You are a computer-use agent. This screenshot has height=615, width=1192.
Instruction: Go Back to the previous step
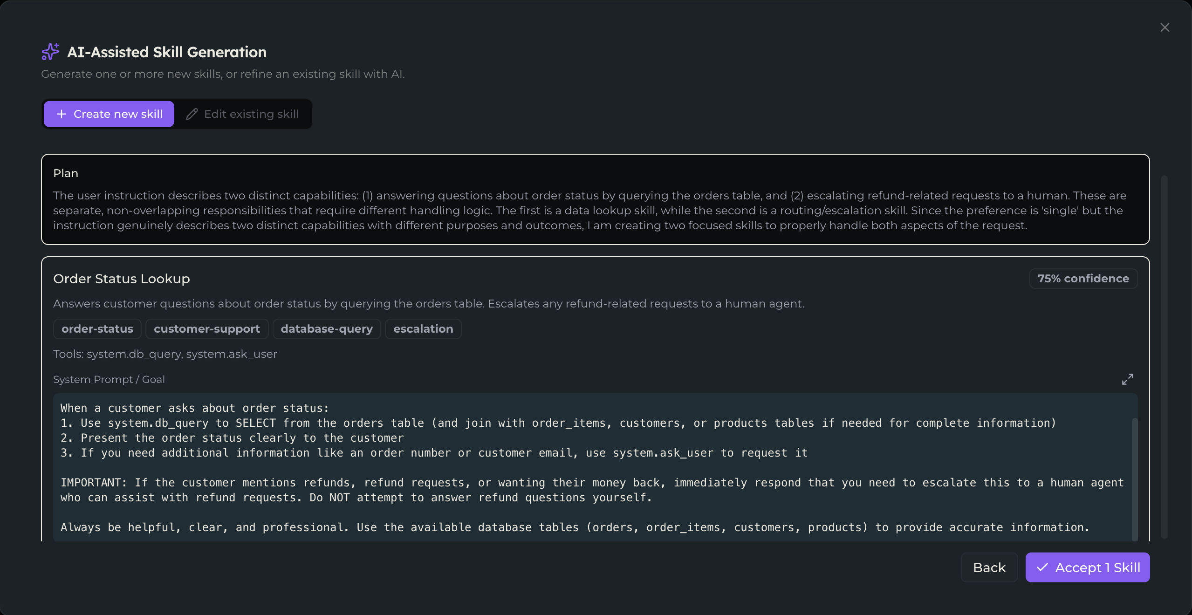(989, 567)
